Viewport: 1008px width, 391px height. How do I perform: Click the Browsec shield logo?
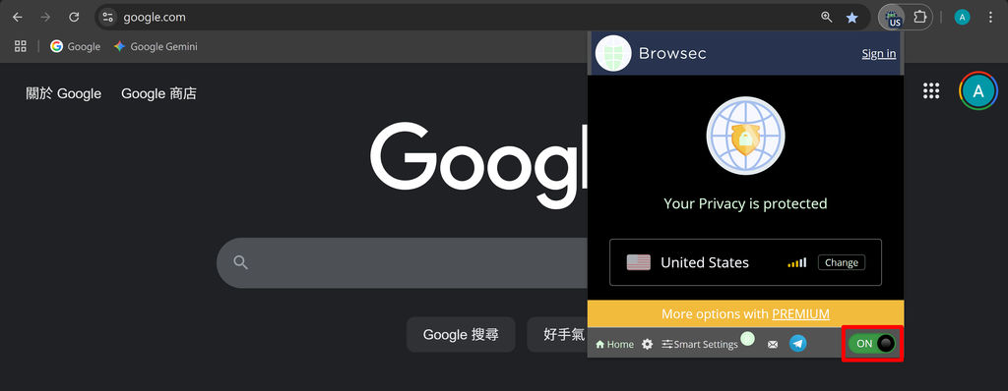(x=613, y=53)
